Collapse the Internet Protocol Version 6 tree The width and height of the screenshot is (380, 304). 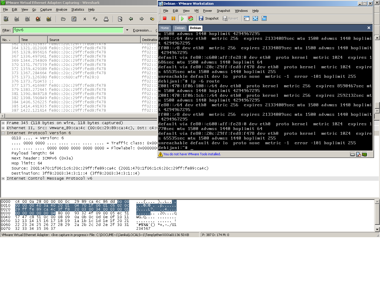click(x=3, y=133)
